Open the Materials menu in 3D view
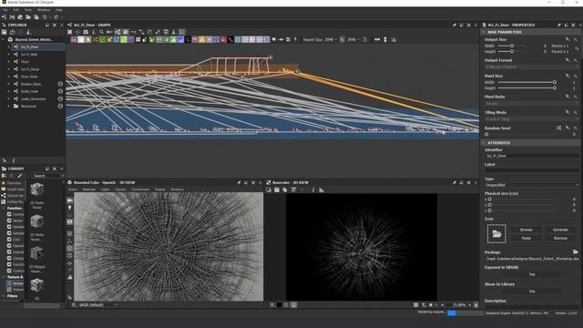583x328 pixels. click(x=89, y=190)
